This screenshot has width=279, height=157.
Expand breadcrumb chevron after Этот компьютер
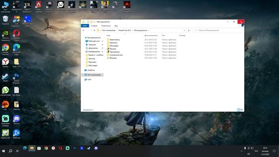point(117,31)
